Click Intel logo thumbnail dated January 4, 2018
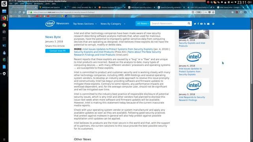This screenshot has height=142, width=253. click(194, 57)
